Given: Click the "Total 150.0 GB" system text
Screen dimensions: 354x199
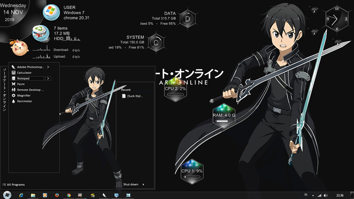Looking at the screenshot, I should pos(132,42).
